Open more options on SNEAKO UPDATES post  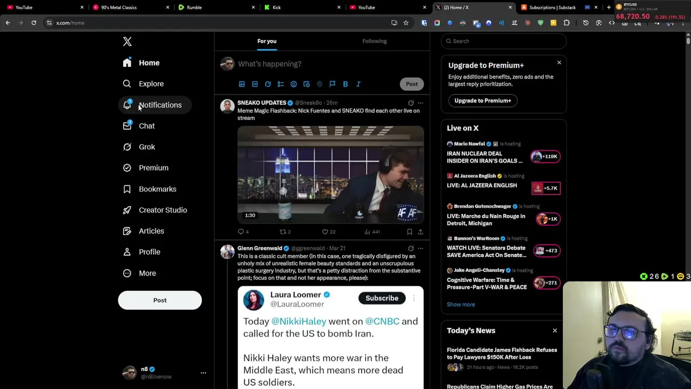click(421, 103)
